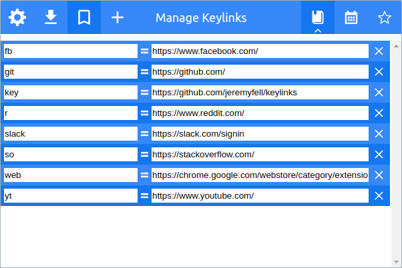Delete the yt youtube keylink
402x268 pixels.
pos(379,196)
